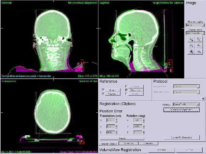Click inside the Transverse head image view
The width and height of the screenshot is (206, 154).
click(x=49, y=116)
